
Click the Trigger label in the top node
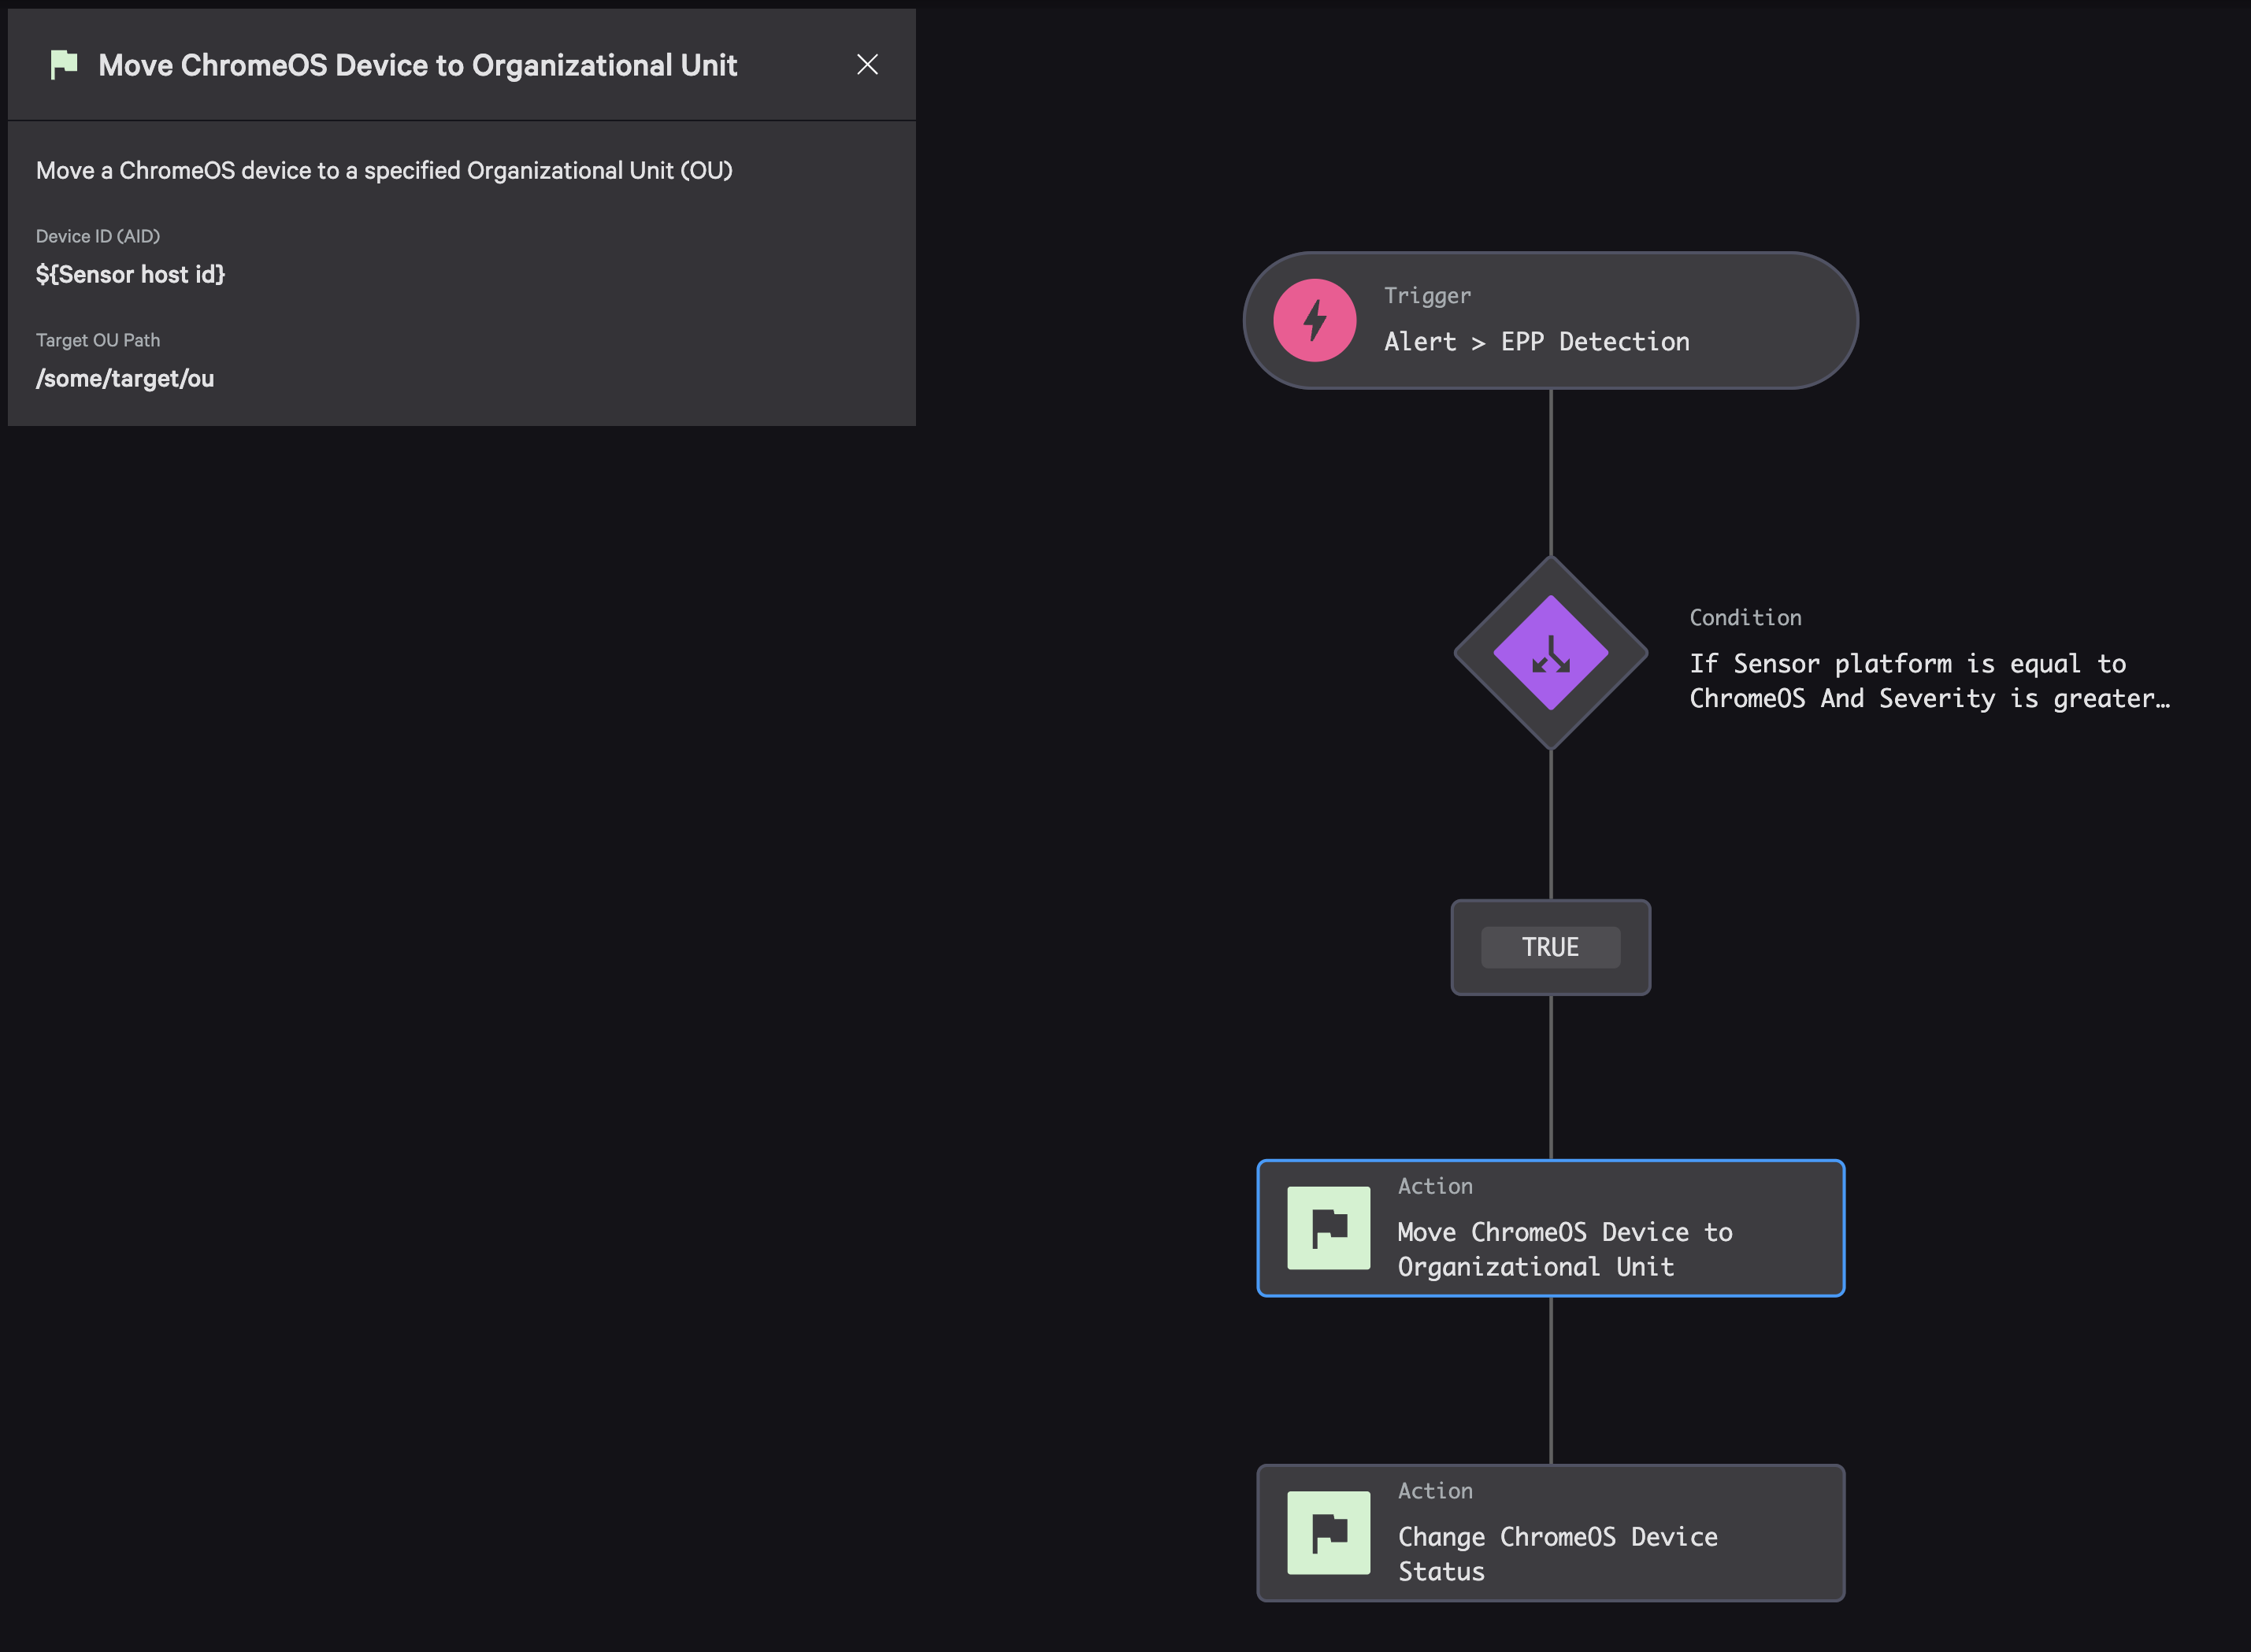[x=1427, y=296]
